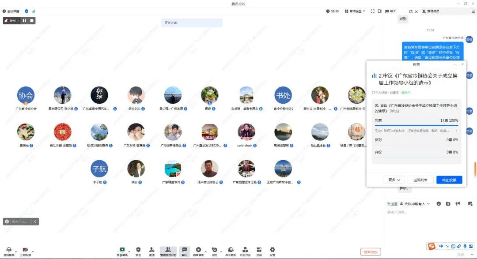This screenshot has height=259, width=477.
Task: Expand the share screen options arrow
Action: 129,251
